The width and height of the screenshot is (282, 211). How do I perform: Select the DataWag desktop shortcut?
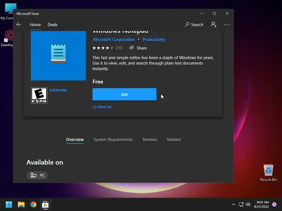pyautogui.click(x=7, y=38)
